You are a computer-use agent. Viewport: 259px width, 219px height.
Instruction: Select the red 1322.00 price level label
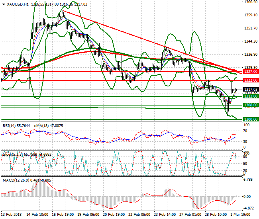251,80
